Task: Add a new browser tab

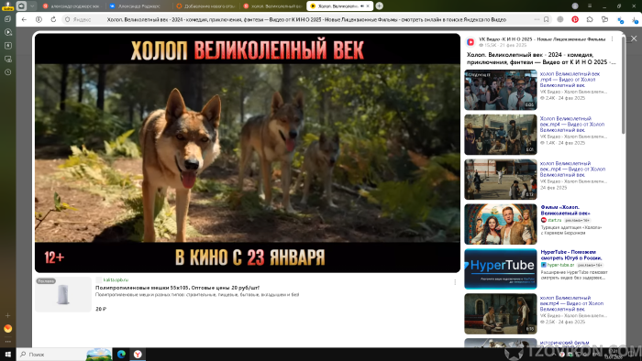Action: 380,5
